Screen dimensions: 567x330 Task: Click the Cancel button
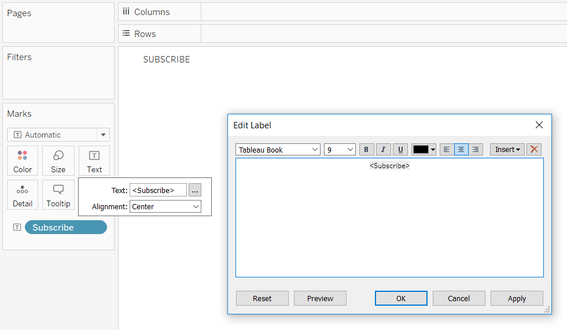459,298
